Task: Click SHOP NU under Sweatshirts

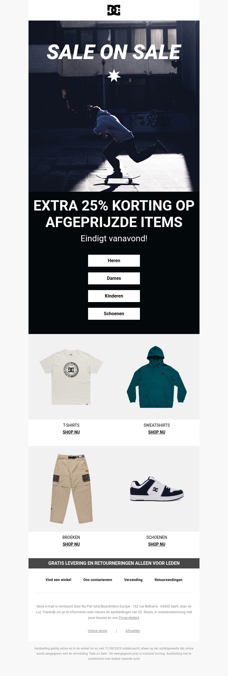Action: (157, 432)
